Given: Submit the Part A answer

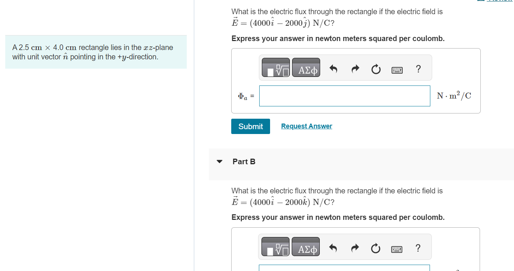Looking at the screenshot, I should (250, 126).
